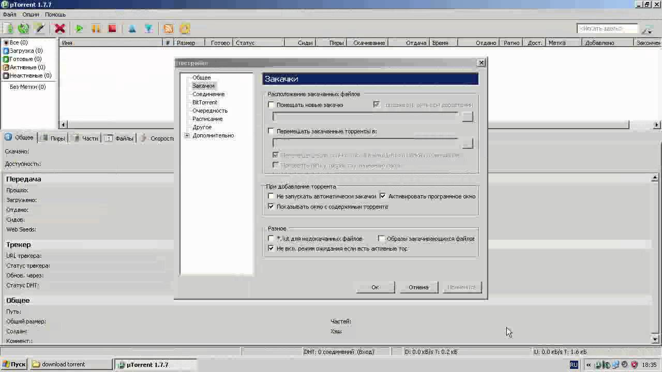Viewport: 662px width, 372px height.
Task: Sort by Размер column header
Action: point(189,43)
